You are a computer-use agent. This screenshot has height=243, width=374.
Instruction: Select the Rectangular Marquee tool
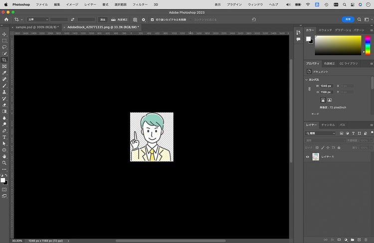(4, 41)
